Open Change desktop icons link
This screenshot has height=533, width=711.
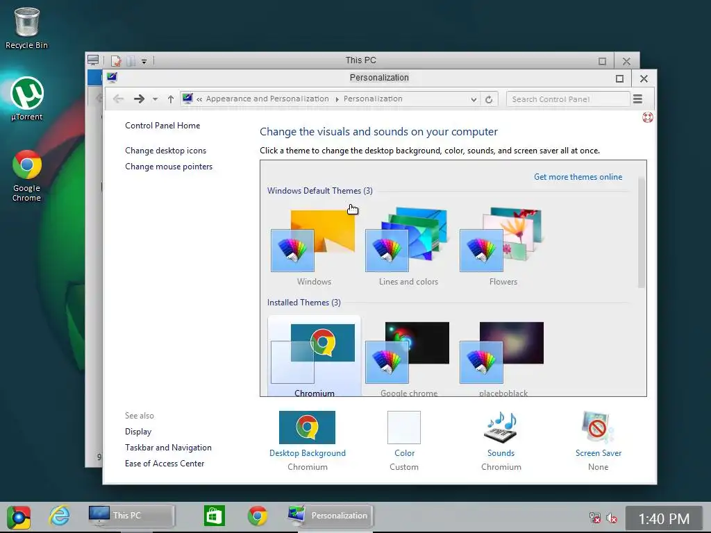point(165,151)
